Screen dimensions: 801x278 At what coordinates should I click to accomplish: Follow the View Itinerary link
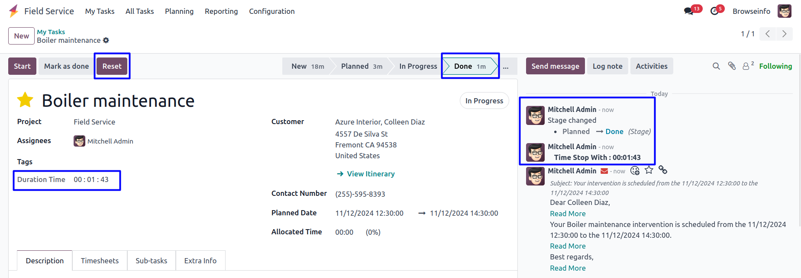(371, 174)
